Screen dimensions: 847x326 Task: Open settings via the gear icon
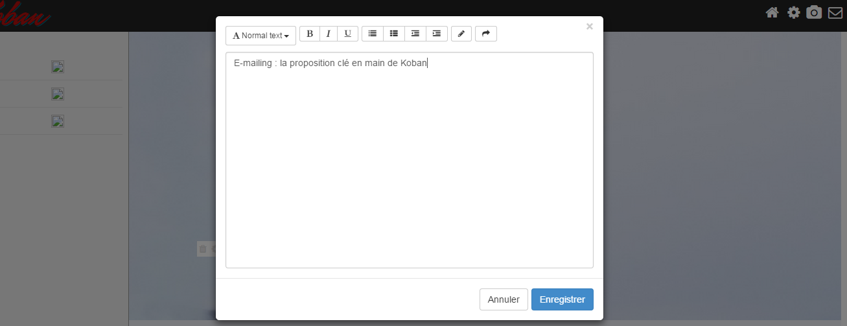tap(793, 12)
